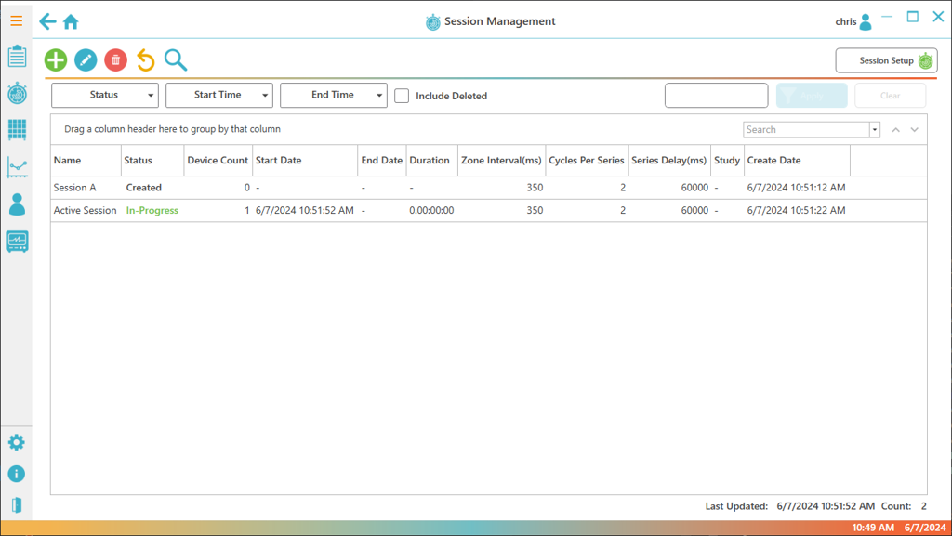Open the monitor sidebar icon
The width and height of the screenshot is (952, 536).
click(x=17, y=242)
